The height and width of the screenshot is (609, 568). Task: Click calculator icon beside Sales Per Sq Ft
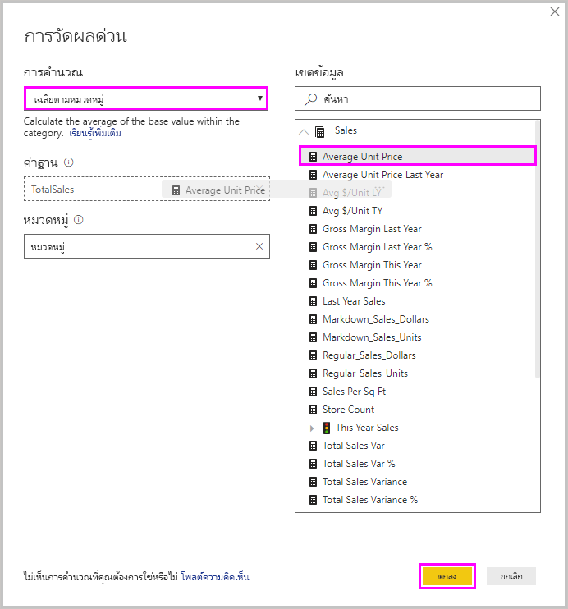(x=313, y=391)
